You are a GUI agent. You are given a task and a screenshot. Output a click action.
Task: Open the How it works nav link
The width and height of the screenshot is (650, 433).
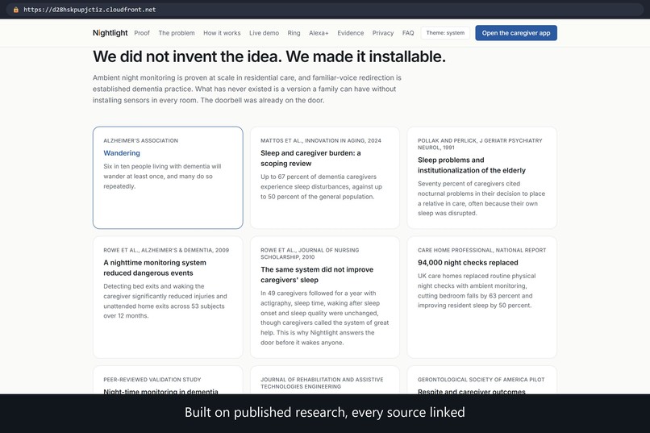(x=222, y=33)
